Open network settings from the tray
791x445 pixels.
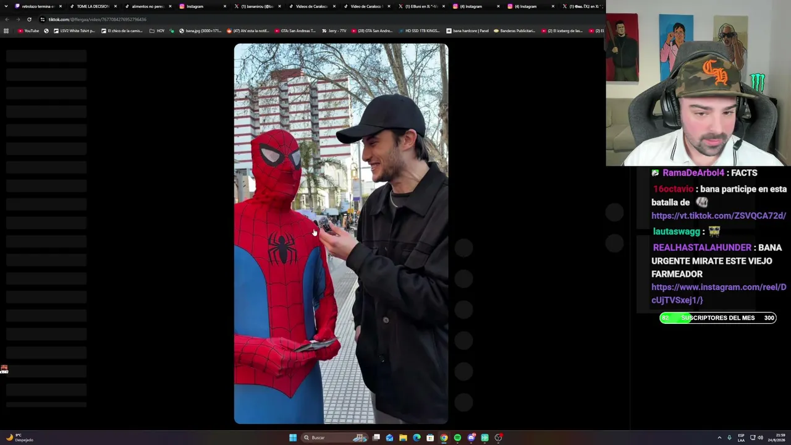click(x=752, y=438)
